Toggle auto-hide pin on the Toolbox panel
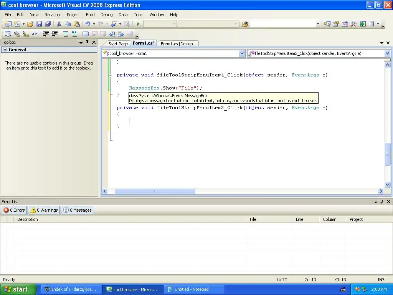This screenshot has height=295, width=393. (87, 42)
